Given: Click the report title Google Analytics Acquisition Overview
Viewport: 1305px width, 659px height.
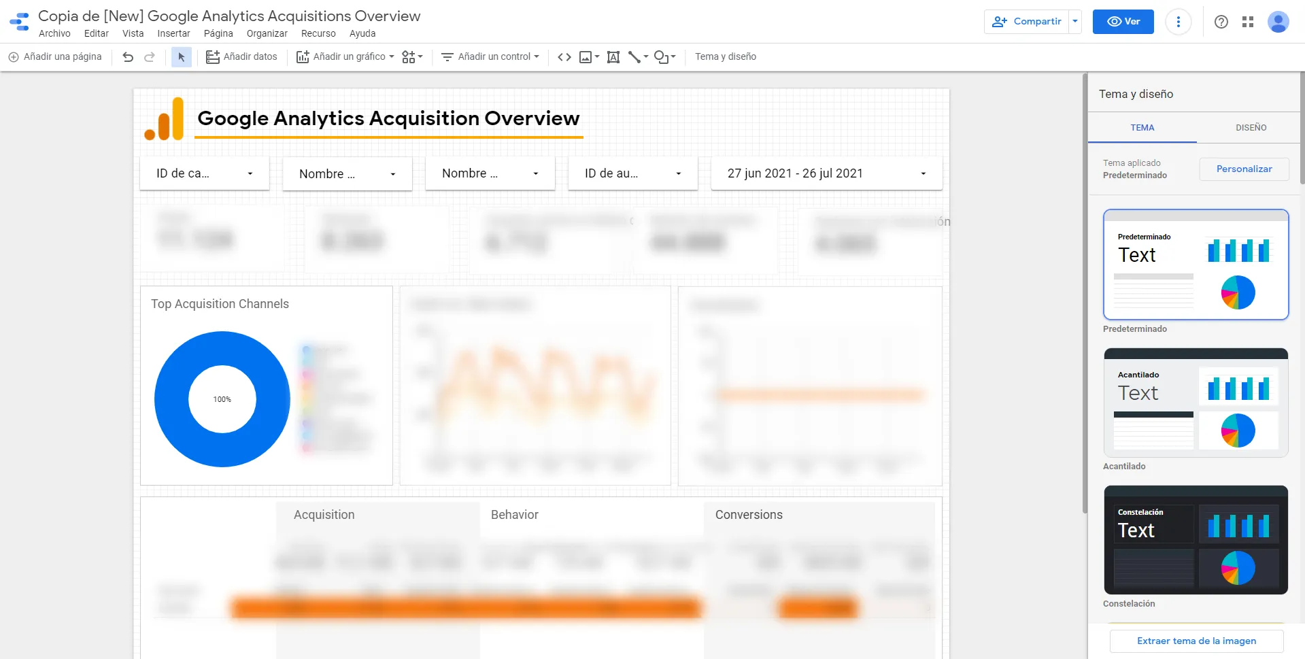Looking at the screenshot, I should (x=388, y=118).
